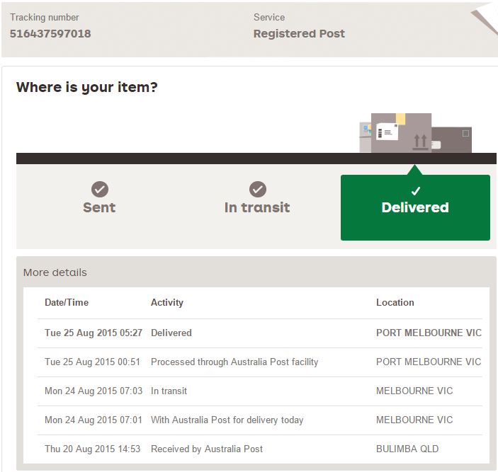Select With Australia Post for delivery today
This screenshot has height=472, width=498.
point(227,420)
